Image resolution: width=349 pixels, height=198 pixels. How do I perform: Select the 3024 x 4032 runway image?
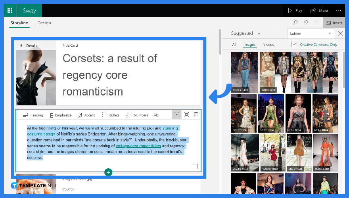pyautogui.click(x=245, y=153)
